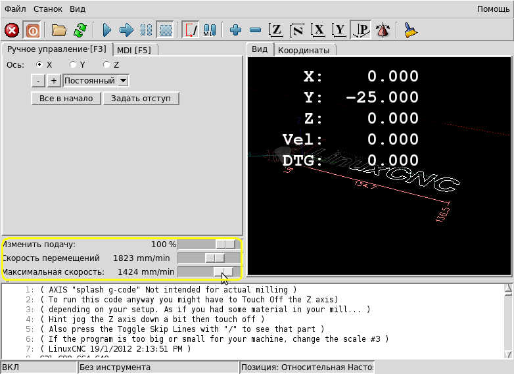Screen dimensions: 514x374
Task: Click the Все в начало button
Action: (66, 99)
